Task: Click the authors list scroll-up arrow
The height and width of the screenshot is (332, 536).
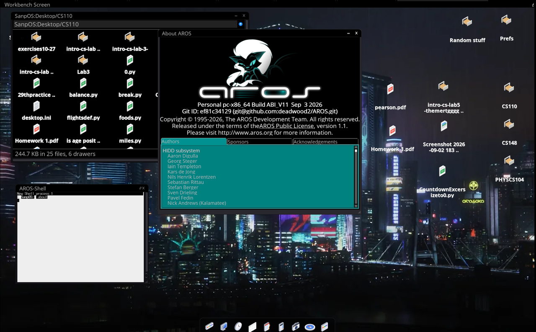Action: pos(356,147)
